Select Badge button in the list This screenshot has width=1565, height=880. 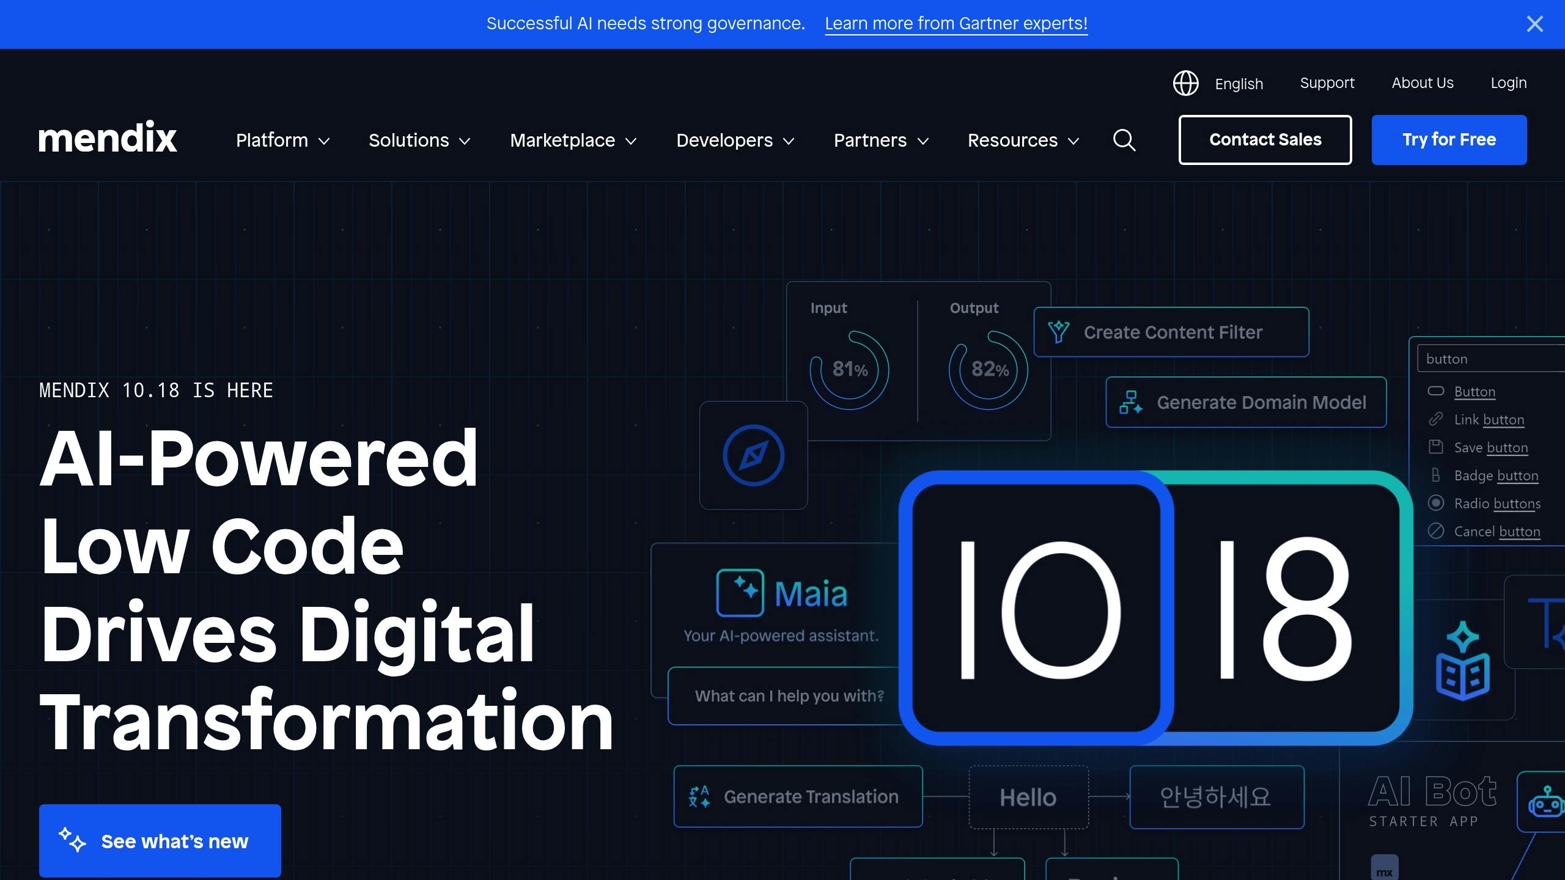tap(1496, 475)
